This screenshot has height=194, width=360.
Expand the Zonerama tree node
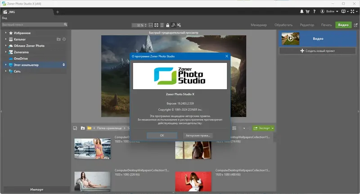pos(6,52)
